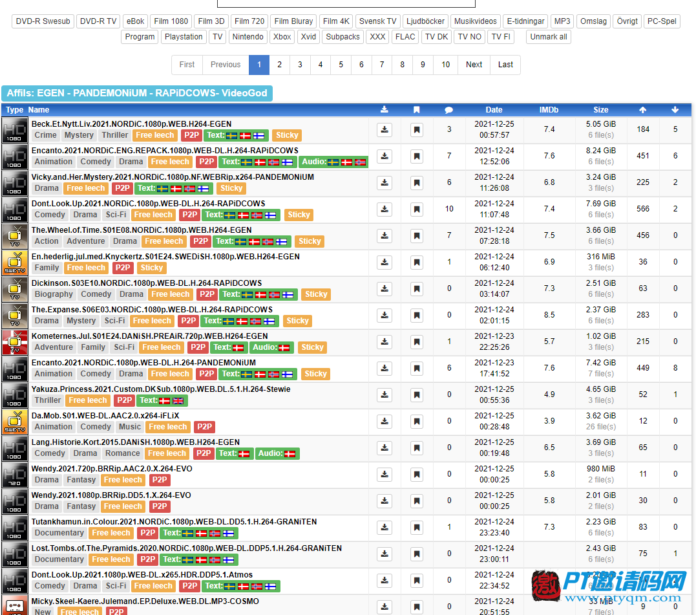Go to page 2 of results
Viewport: 696px width, 615px height.
279,65
